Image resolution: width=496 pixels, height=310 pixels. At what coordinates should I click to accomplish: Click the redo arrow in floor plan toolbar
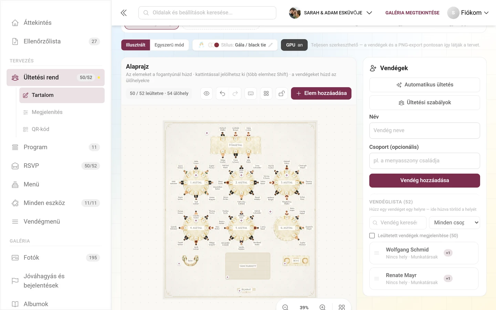pyautogui.click(x=235, y=93)
